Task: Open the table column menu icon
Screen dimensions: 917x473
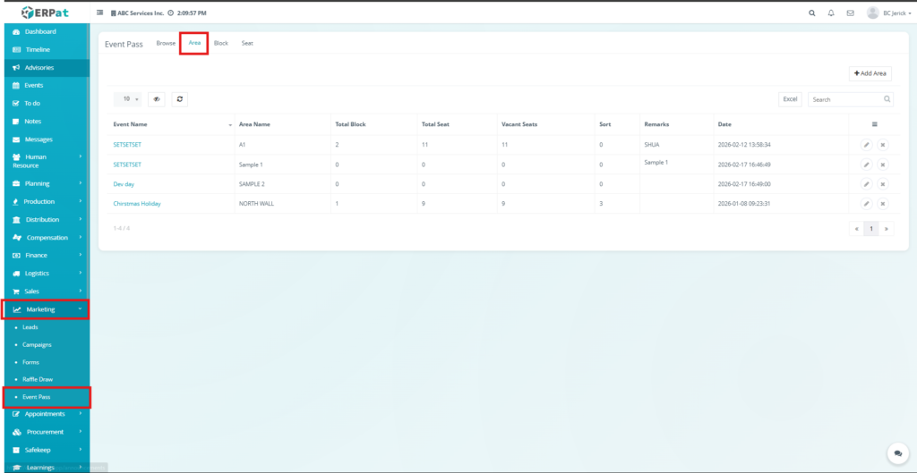Action: point(874,124)
